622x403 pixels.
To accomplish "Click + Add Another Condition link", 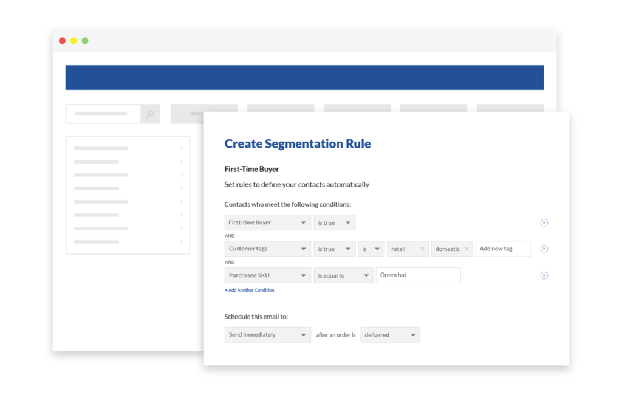I will [250, 290].
